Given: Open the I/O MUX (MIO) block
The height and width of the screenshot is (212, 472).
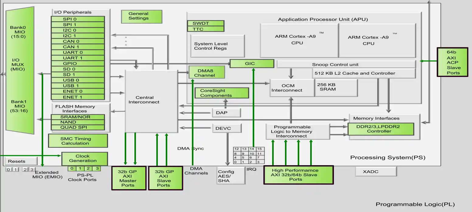Looking at the screenshot, I should click(20, 71).
